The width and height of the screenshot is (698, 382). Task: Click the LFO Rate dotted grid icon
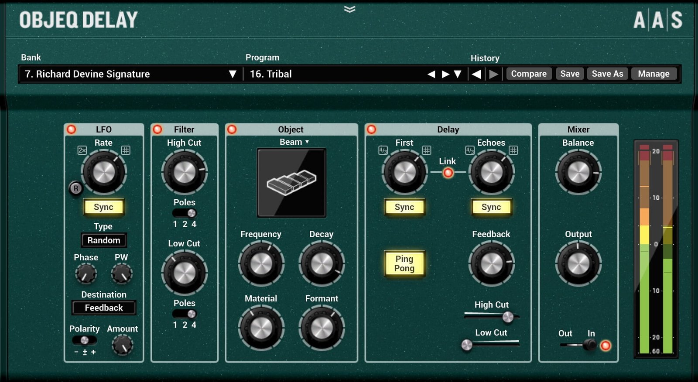click(x=126, y=150)
